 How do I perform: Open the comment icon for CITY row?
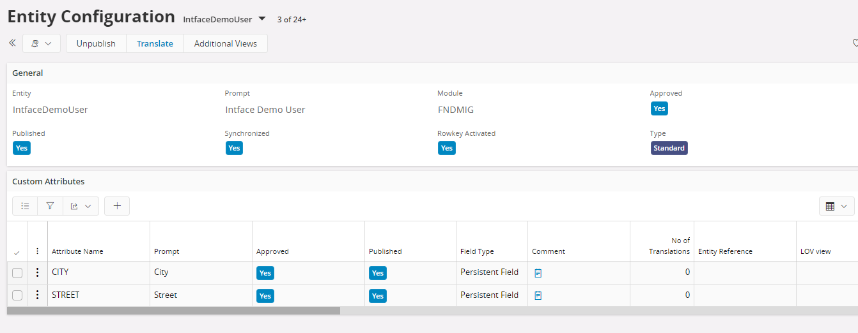click(x=538, y=273)
